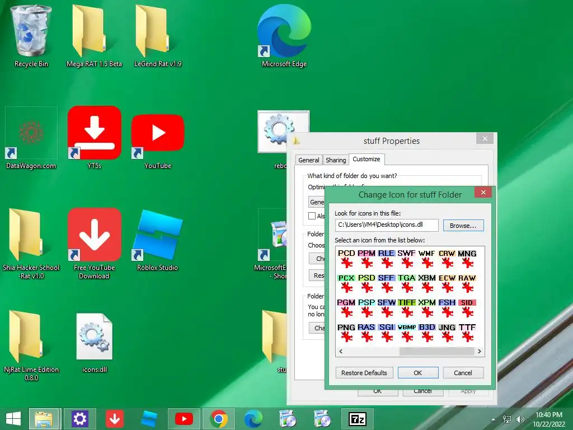Choose the XBM icon
The height and width of the screenshot is (430, 573).
coord(426,283)
